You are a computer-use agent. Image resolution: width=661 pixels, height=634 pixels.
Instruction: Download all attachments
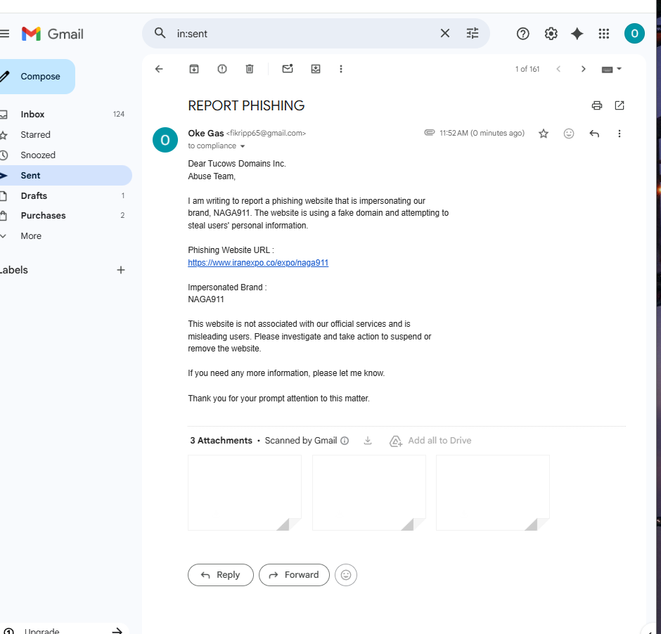tap(368, 441)
